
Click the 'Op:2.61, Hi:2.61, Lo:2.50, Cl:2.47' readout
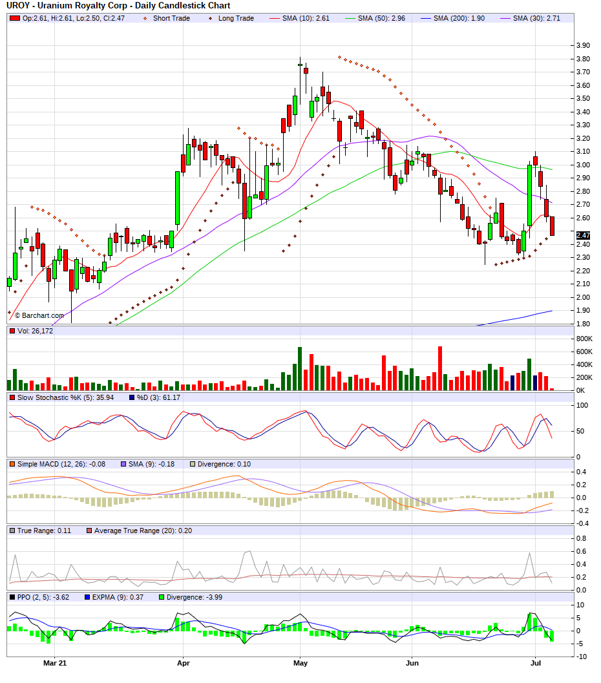click(74, 18)
